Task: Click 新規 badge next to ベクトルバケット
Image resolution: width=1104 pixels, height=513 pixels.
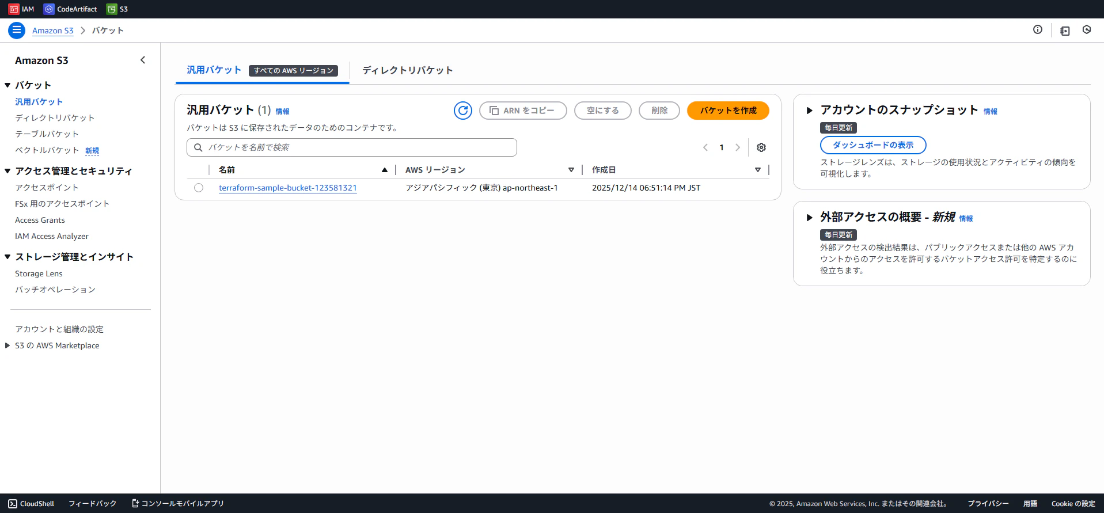Action: (x=92, y=151)
